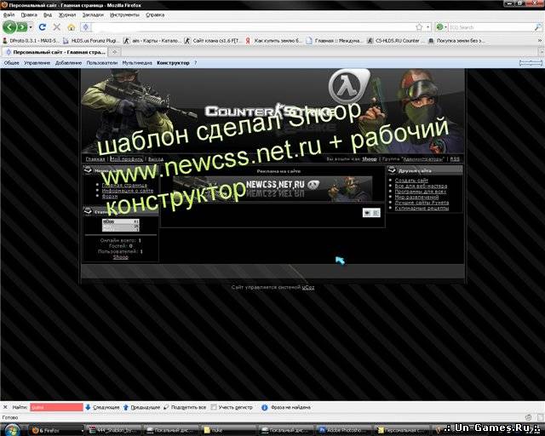Click the red Найти search field
This screenshot has height=436, width=545.
click(56, 407)
